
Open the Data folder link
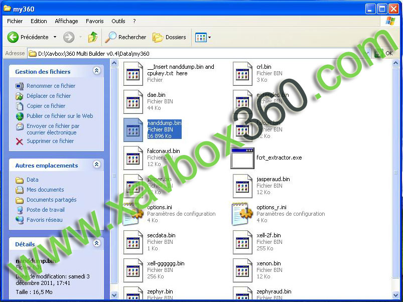click(x=33, y=180)
